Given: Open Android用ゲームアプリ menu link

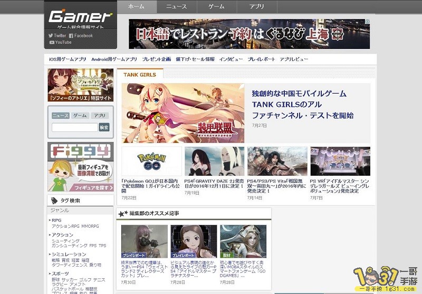Looking at the screenshot, I should click(114, 59).
